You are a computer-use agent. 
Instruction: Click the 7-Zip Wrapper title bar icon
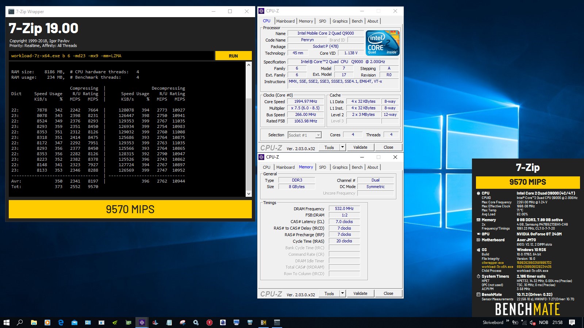click(11, 11)
